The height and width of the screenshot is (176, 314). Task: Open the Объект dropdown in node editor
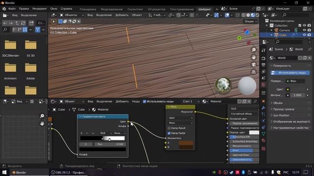point(72,101)
